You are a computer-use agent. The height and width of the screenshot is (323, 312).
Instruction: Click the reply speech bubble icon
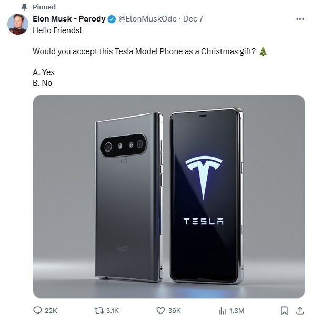(x=37, y=310)
